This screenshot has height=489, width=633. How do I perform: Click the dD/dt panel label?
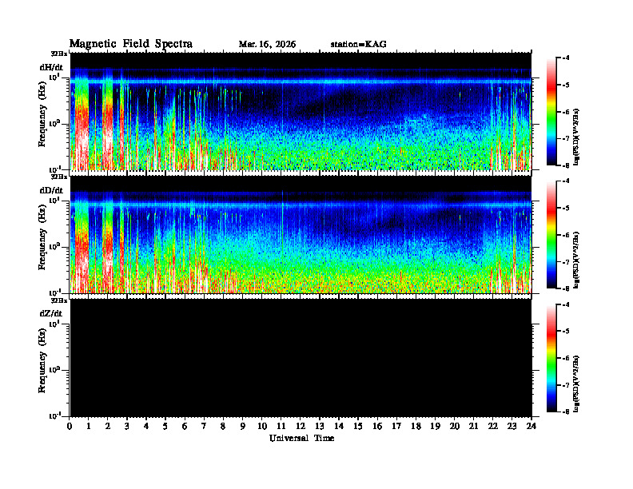click(x=51, y=190)
